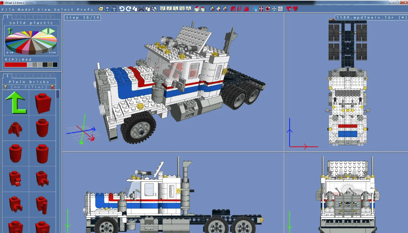
Task: Pick the last dark swatch in the color history
Action: (55, 65)
